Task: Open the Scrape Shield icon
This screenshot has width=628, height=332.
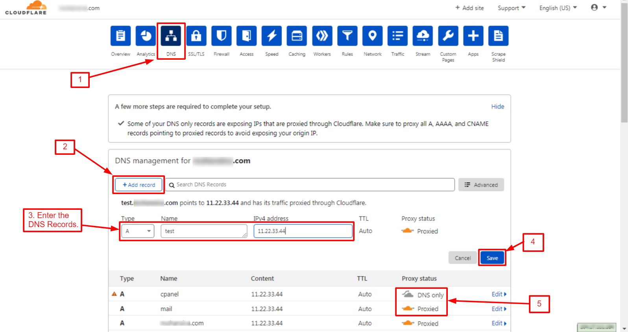Action: click(x=498, y=36)
